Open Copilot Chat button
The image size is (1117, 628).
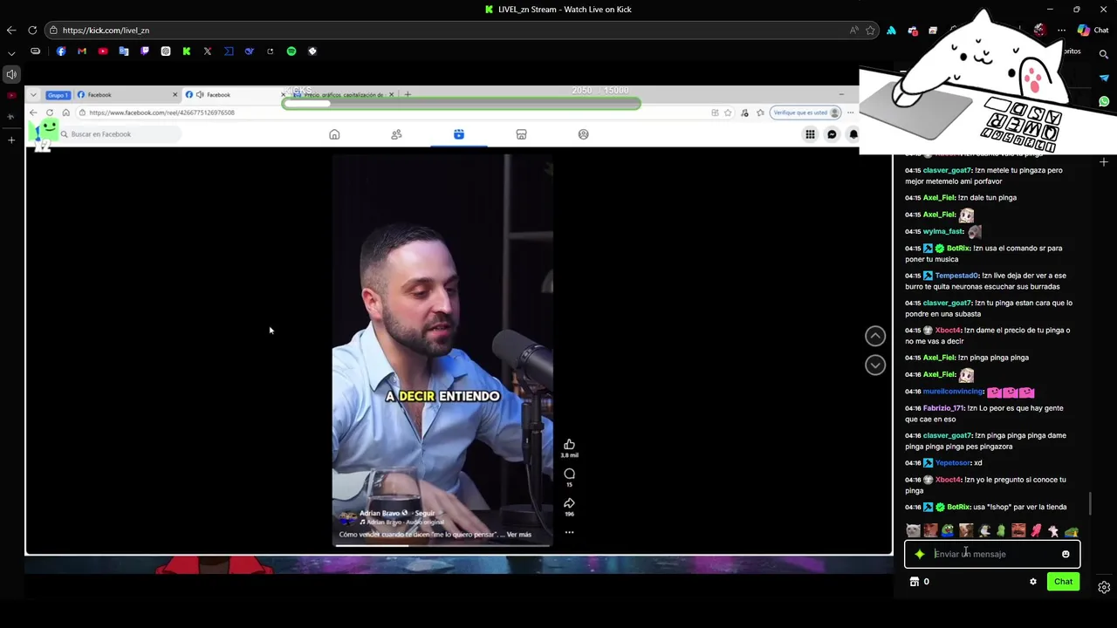(x=1093, y=31)
